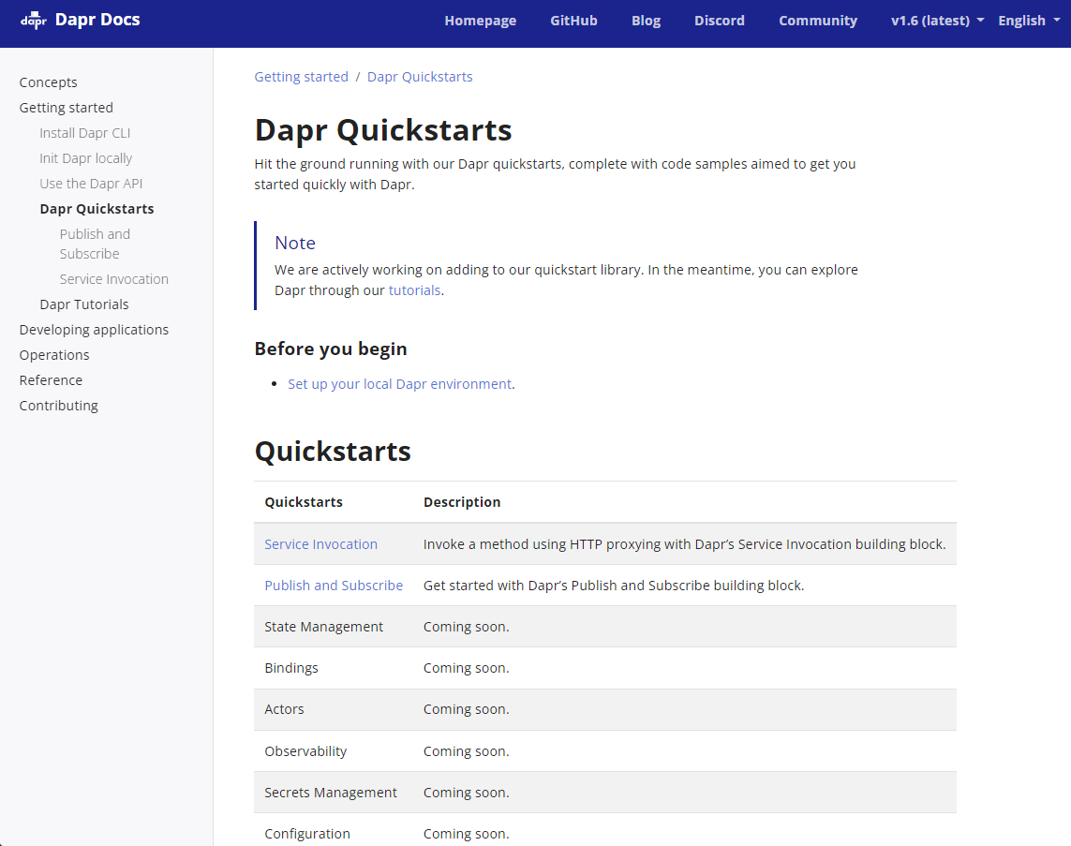Click the Publish and Subscribe row description
Viewport: 1071px width, 846px height.
[x=614, y=586]
